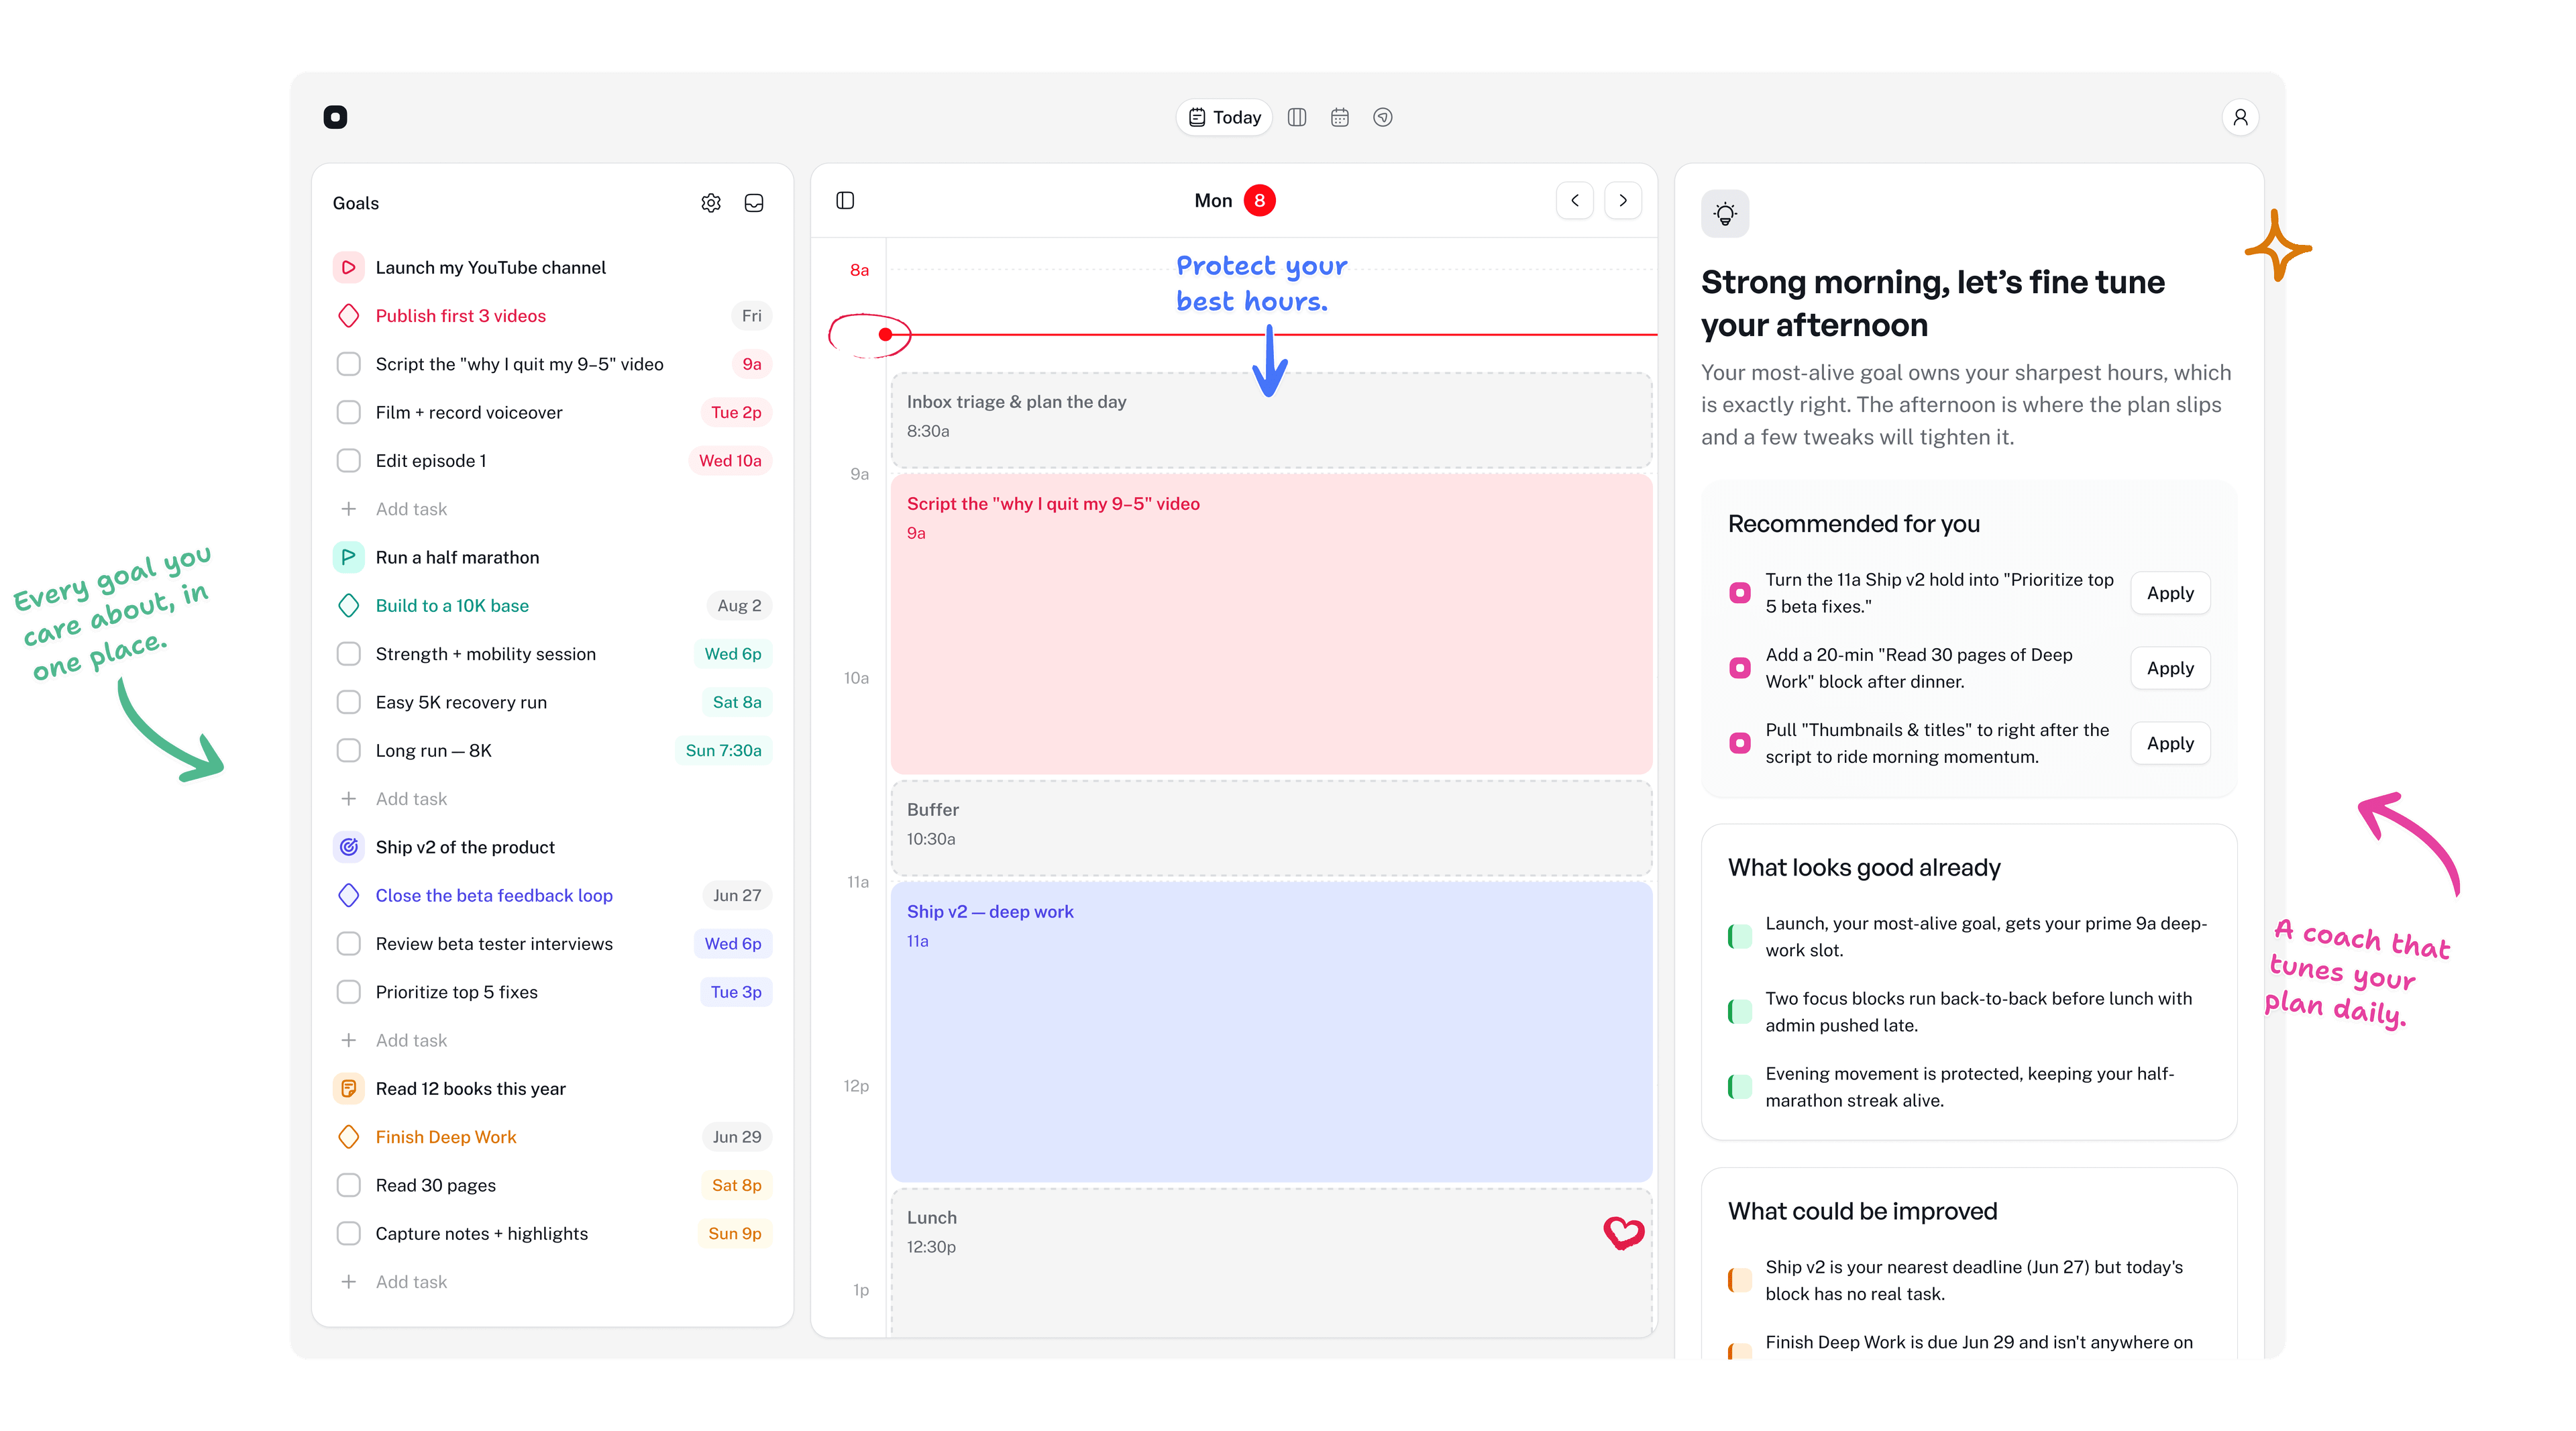Viewport: 2576px width, 1431px height.
Task: Click the red date badge 8
Action: [1259, 200]
